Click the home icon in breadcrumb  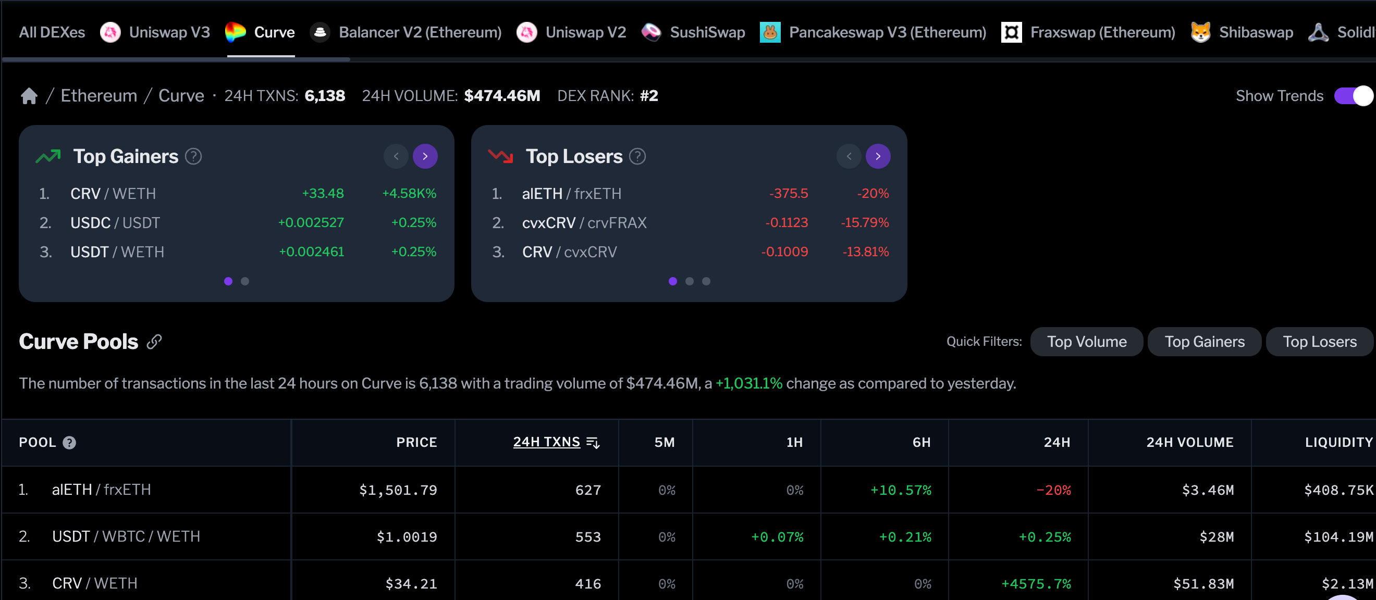coord(29,96)
